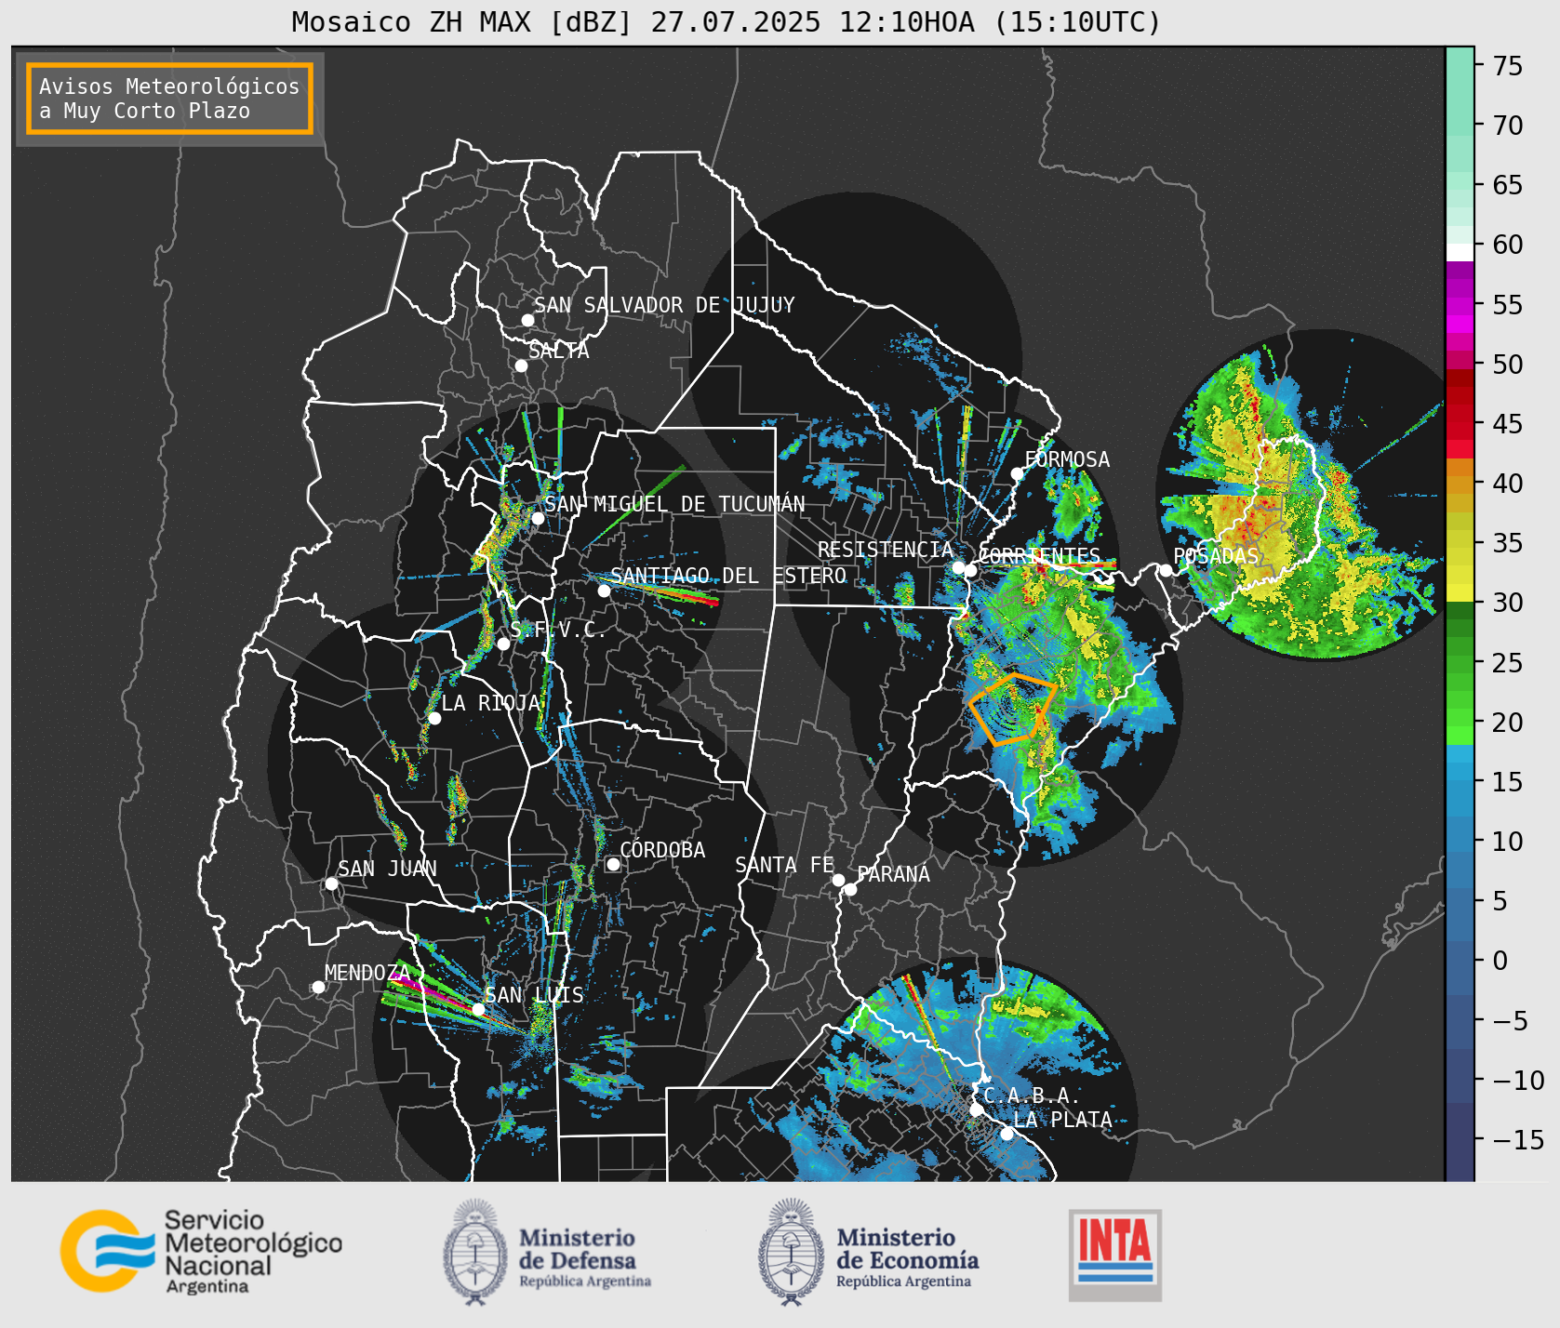This screenshot has height=1328, width=1560.
Task: Click the La Rioja city dot
Action: pyautogui.click(x=434, y=718)
